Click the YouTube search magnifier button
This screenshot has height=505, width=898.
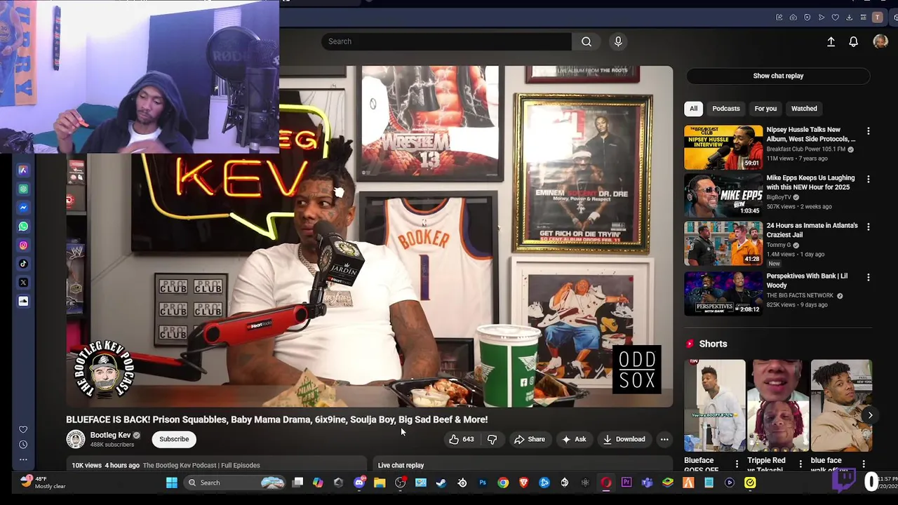(x=587, y=41)
